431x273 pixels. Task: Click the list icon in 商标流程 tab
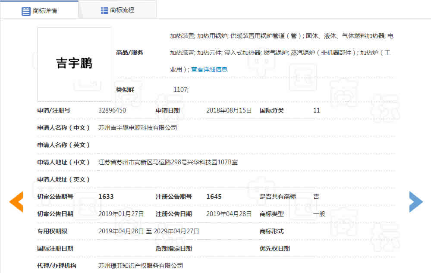click(104, 10)
